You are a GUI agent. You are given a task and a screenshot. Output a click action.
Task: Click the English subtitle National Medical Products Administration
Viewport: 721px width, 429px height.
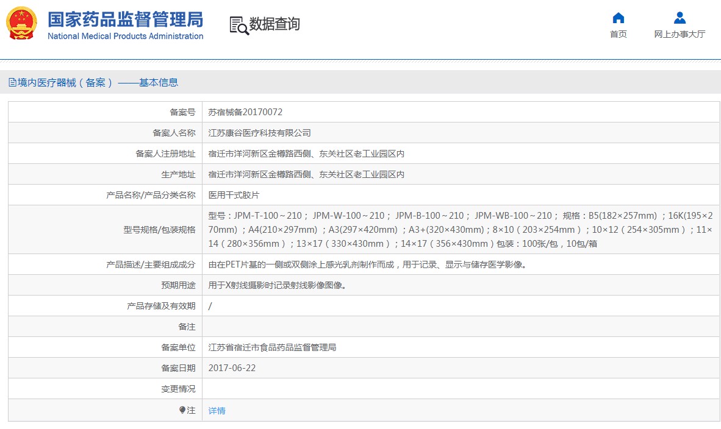[x=124, y=36]
